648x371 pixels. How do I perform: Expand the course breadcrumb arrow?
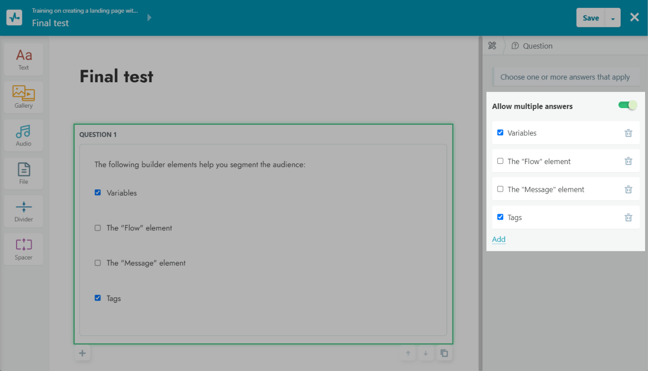149,18
